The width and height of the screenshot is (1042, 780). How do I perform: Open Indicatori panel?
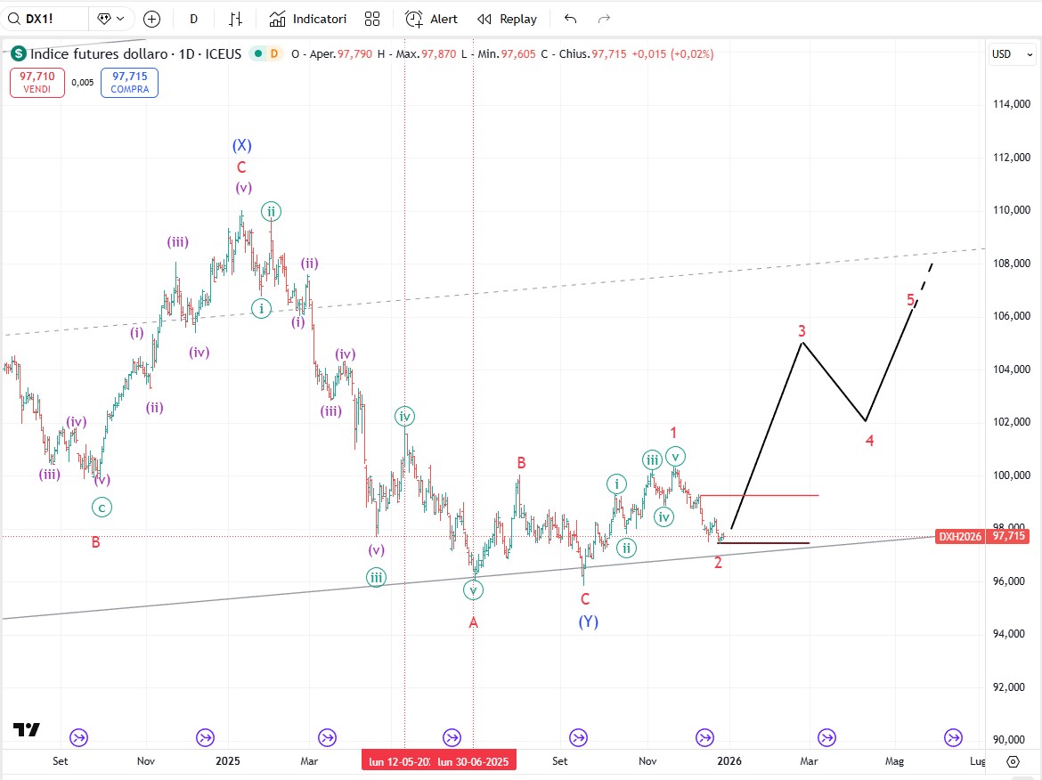307,20
